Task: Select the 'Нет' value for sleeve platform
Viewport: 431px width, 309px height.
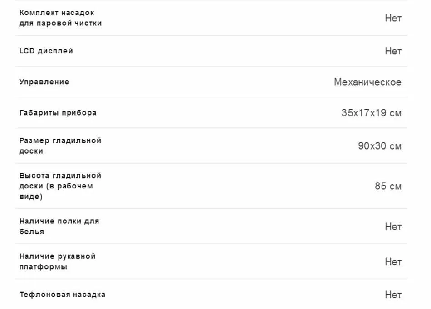Action: (393, 261)
